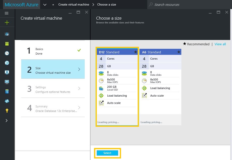Click 'Loading pricing...' under D12 card
232x160 pixels.
108,122
